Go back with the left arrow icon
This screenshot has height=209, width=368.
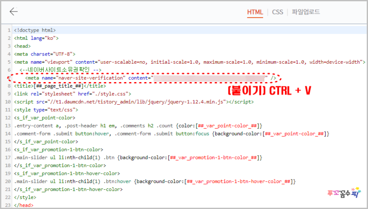click(x=14, y=12)
